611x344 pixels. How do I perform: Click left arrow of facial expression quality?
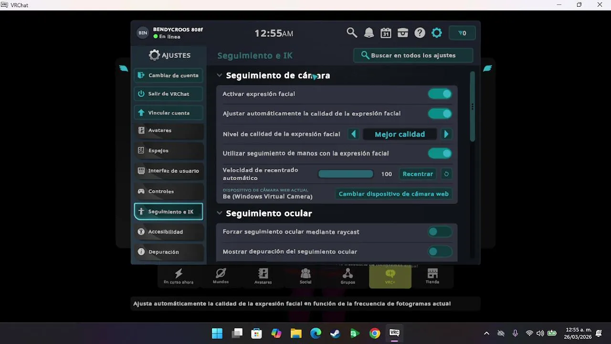[x=353, y=134]
